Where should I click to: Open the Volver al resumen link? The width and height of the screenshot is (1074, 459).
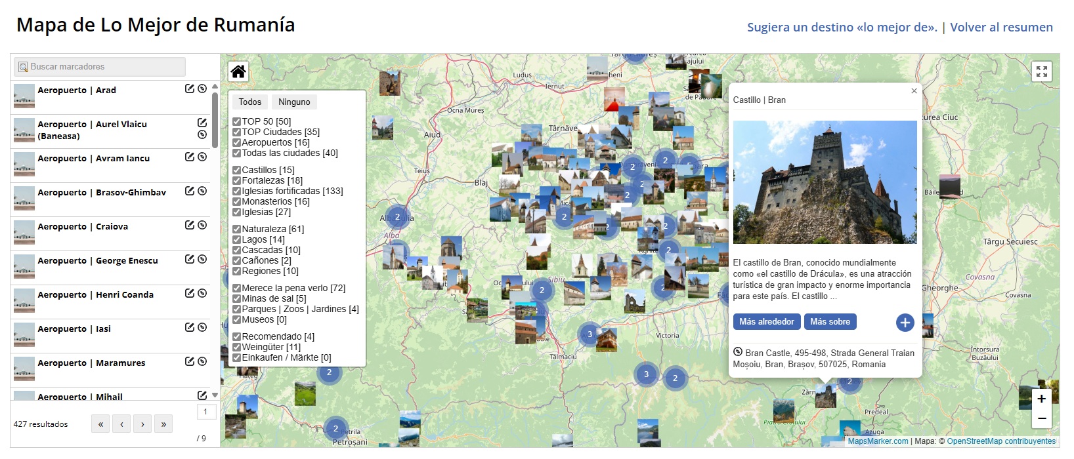click(x=1001, y=28)
